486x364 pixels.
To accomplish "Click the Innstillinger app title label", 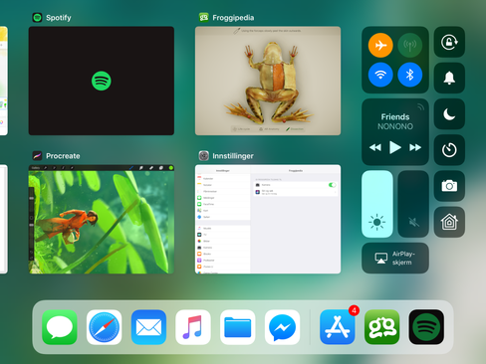I will (x=233, y=156).
